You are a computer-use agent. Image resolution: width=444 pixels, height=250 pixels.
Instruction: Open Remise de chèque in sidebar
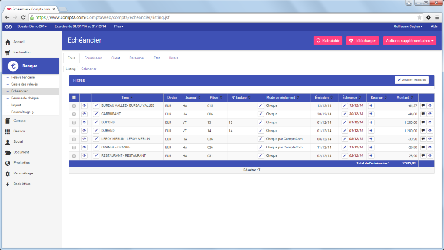(x=25, y=98)
